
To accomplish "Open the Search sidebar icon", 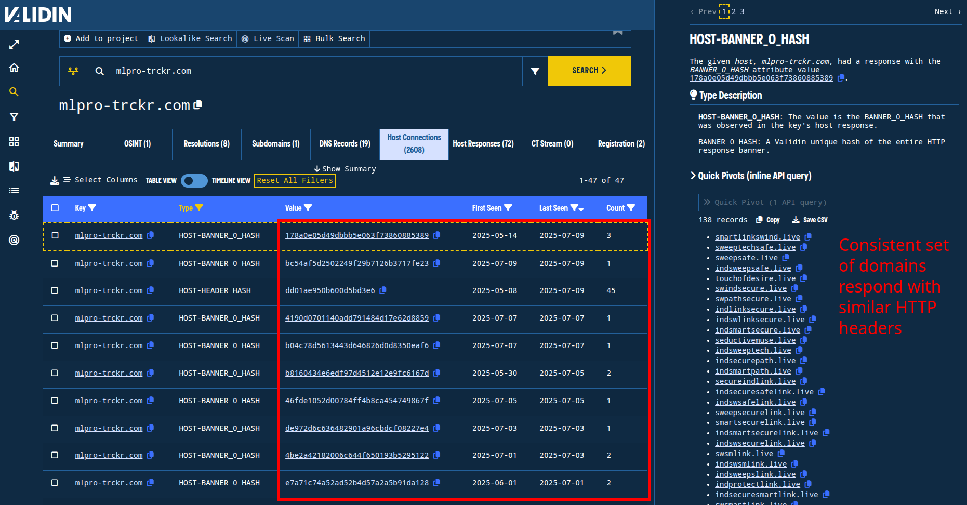I will [x=14, y=92].
